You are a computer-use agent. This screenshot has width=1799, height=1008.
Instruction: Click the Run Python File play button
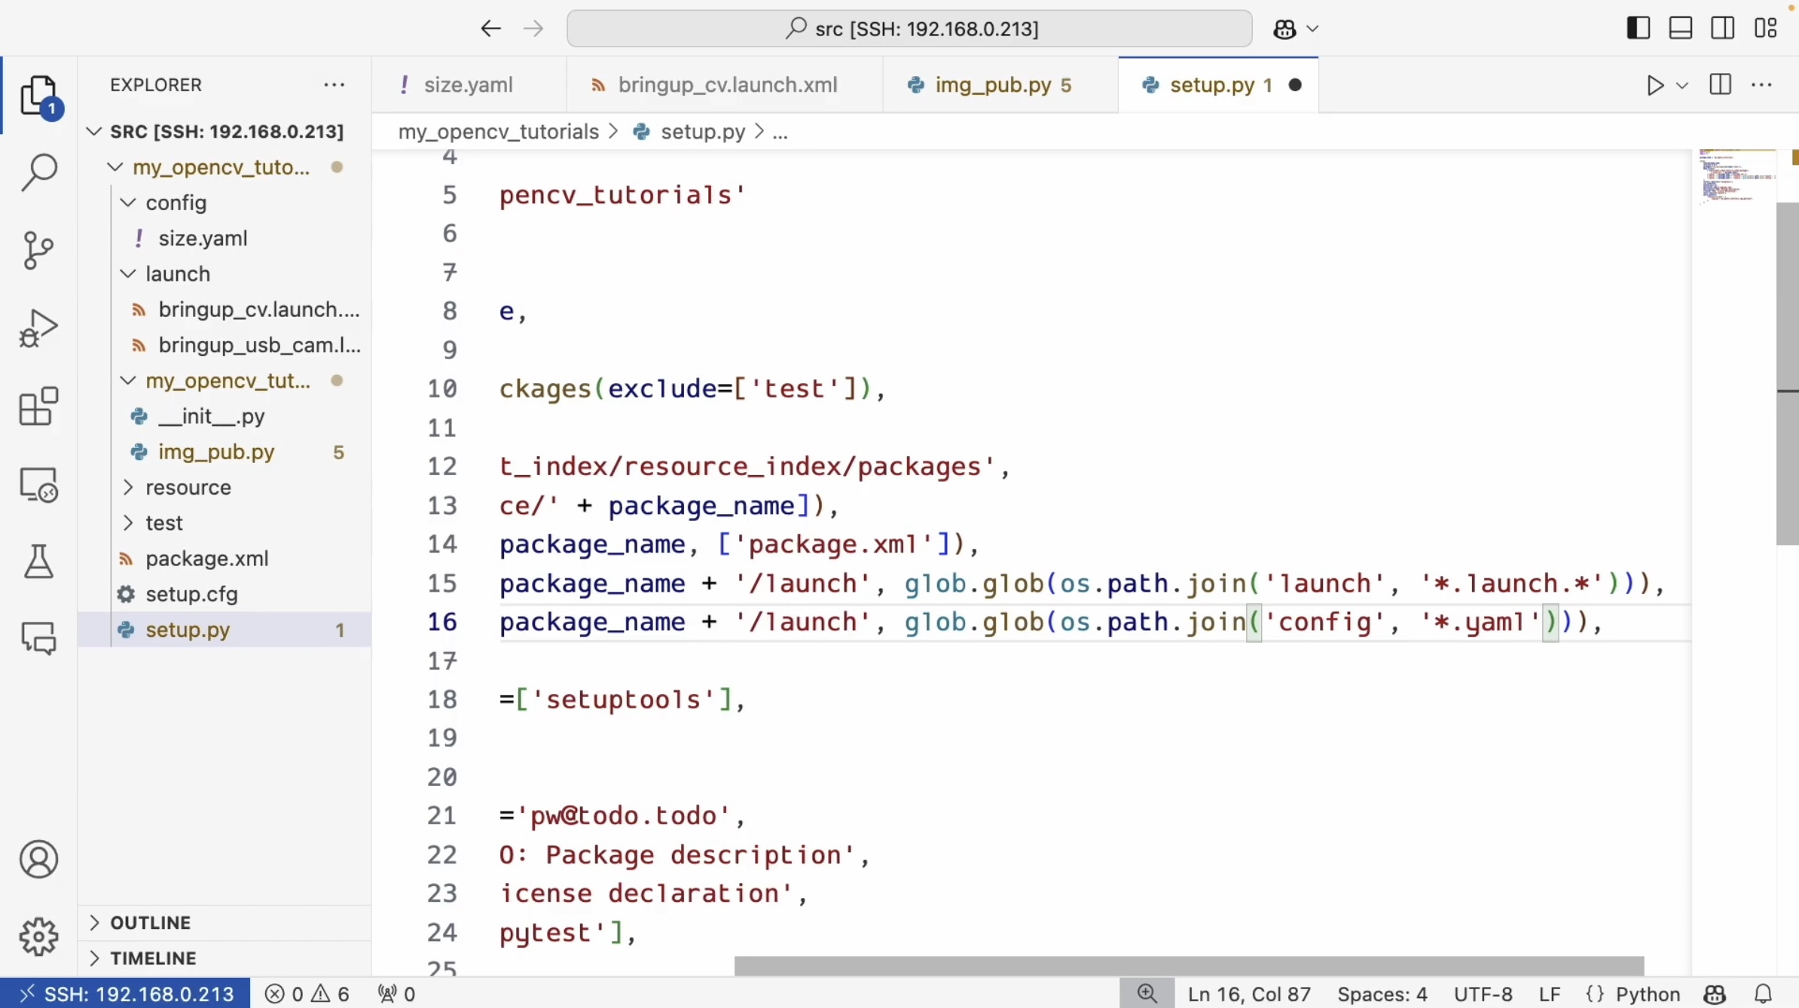(1654, 85)
